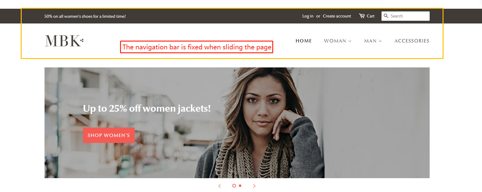Screen dimensions: 482x192
Task: Click the woman hero banner image
Action: (x=237, y=123)
